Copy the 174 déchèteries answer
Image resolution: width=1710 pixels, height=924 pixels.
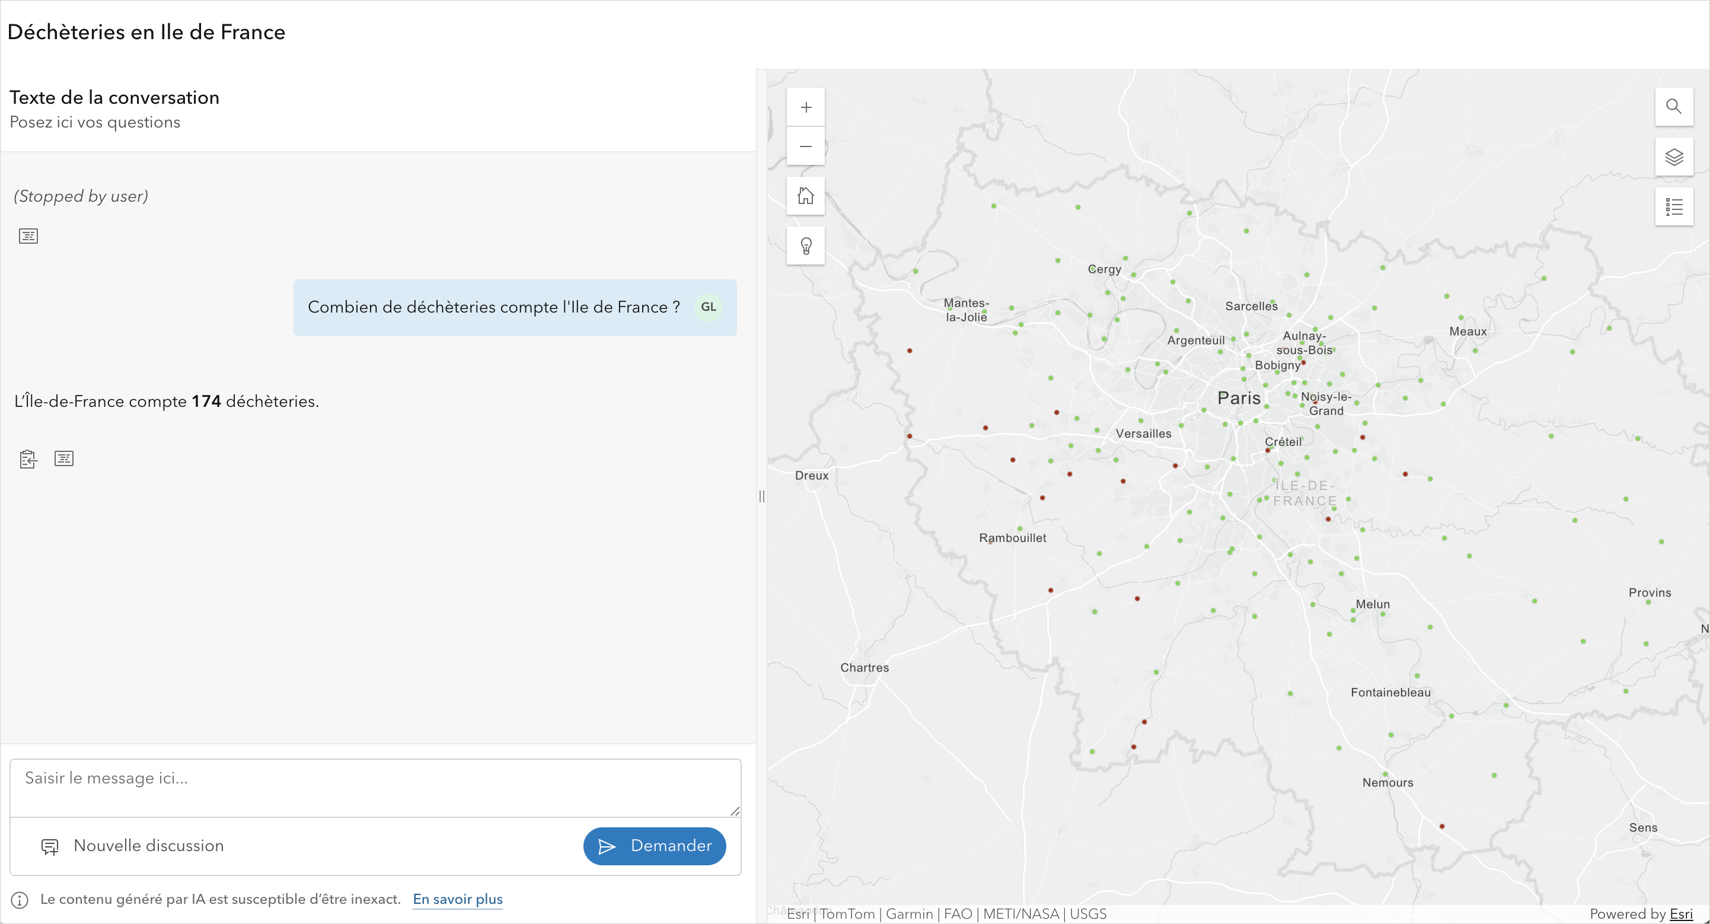28,458
